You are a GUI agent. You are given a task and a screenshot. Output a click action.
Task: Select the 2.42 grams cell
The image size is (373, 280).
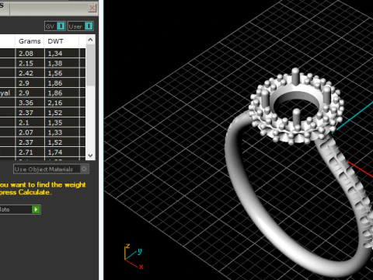click(30, 73)
